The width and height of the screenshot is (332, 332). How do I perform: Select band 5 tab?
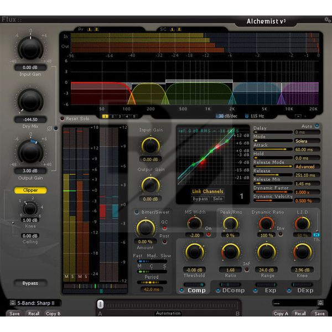pyautogui.click(x=134, y=116)
